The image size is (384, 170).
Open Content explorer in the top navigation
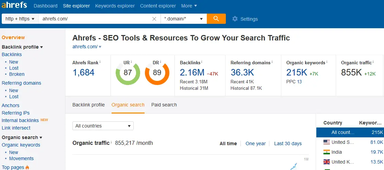click(158, 6)
